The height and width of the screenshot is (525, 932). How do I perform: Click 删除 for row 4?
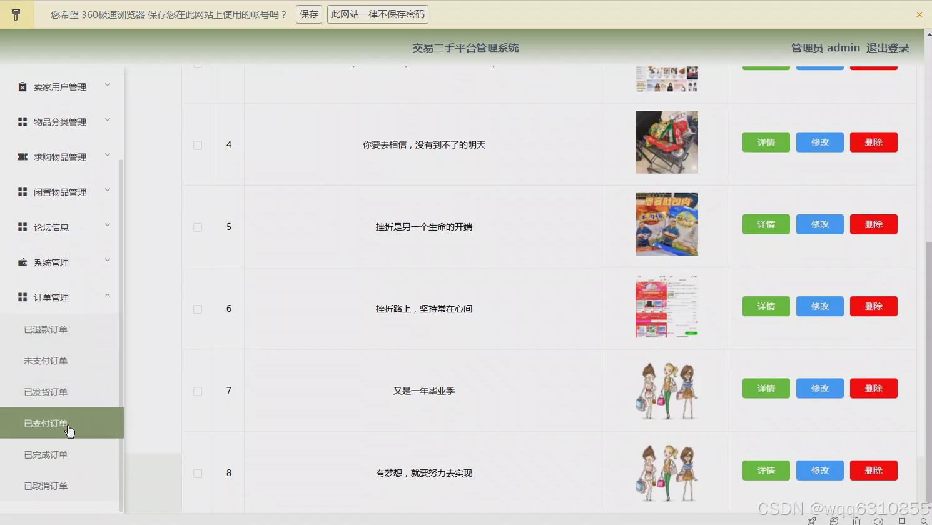pos(874,142)
